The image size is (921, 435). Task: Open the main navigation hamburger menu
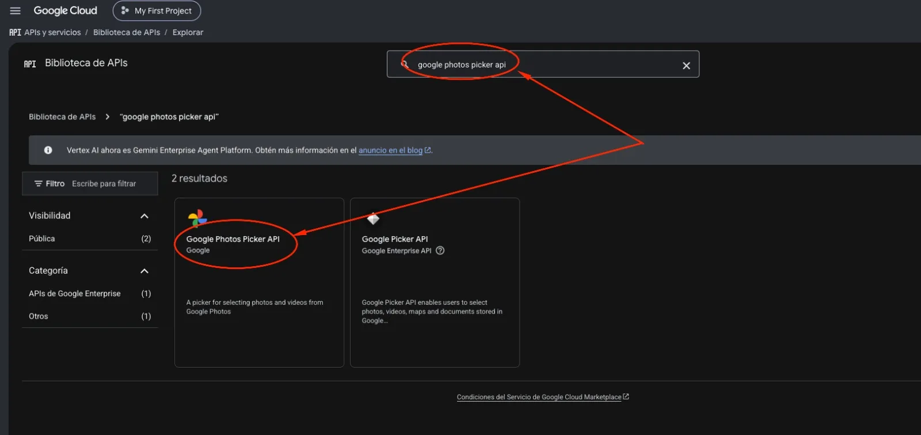[x=16, y=11]
